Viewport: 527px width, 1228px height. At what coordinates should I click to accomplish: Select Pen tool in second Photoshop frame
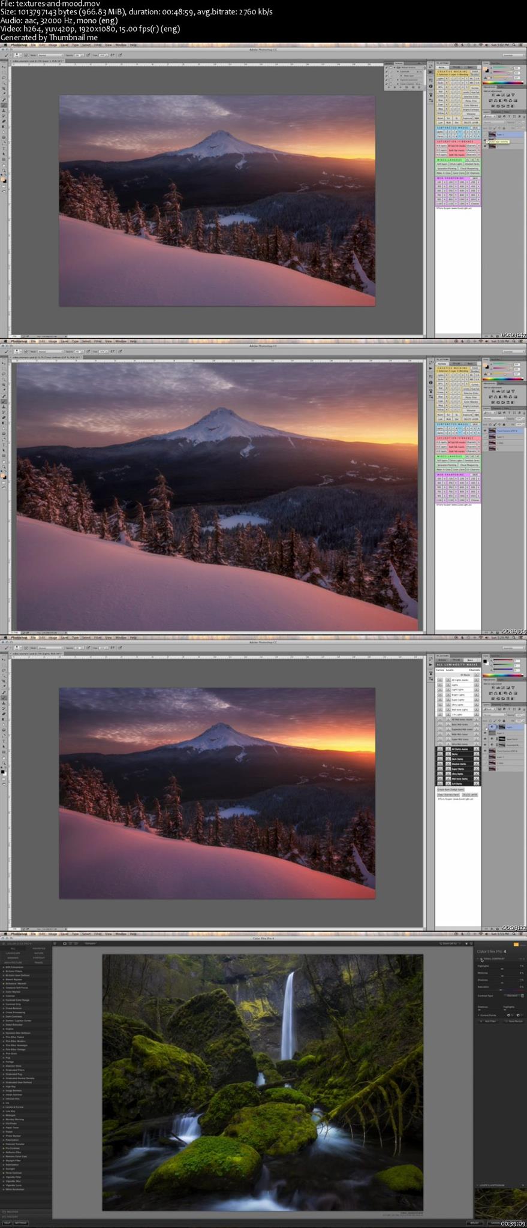click(x=4, y=439)
